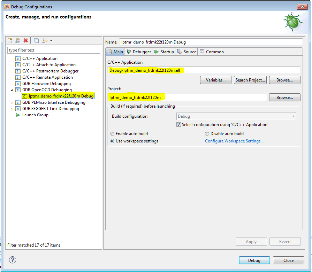
Task: Click the Source tab's icon
Action: [180, 52]
